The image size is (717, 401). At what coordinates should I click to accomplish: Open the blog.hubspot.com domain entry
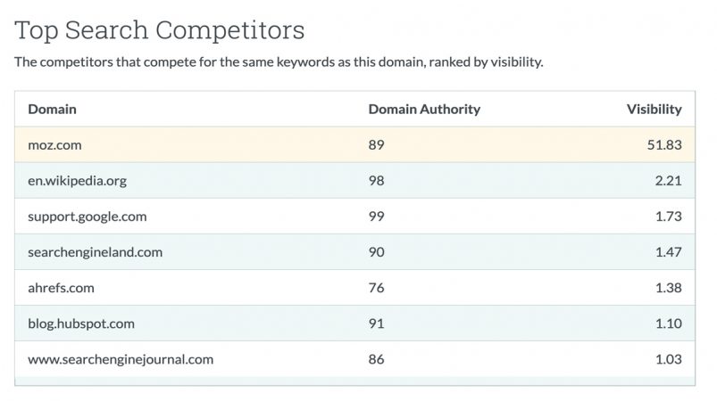pos(81,323)
